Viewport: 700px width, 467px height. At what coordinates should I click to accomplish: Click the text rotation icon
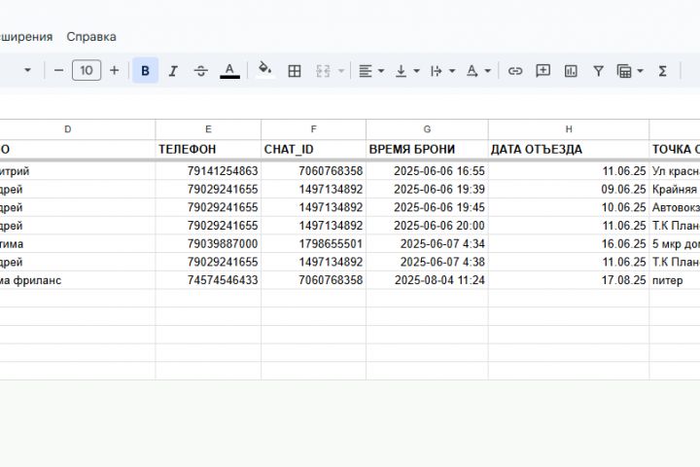coord(472,71)
